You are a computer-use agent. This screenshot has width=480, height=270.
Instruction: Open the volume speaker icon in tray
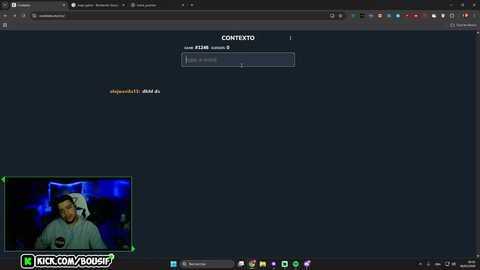click(453, 264)
